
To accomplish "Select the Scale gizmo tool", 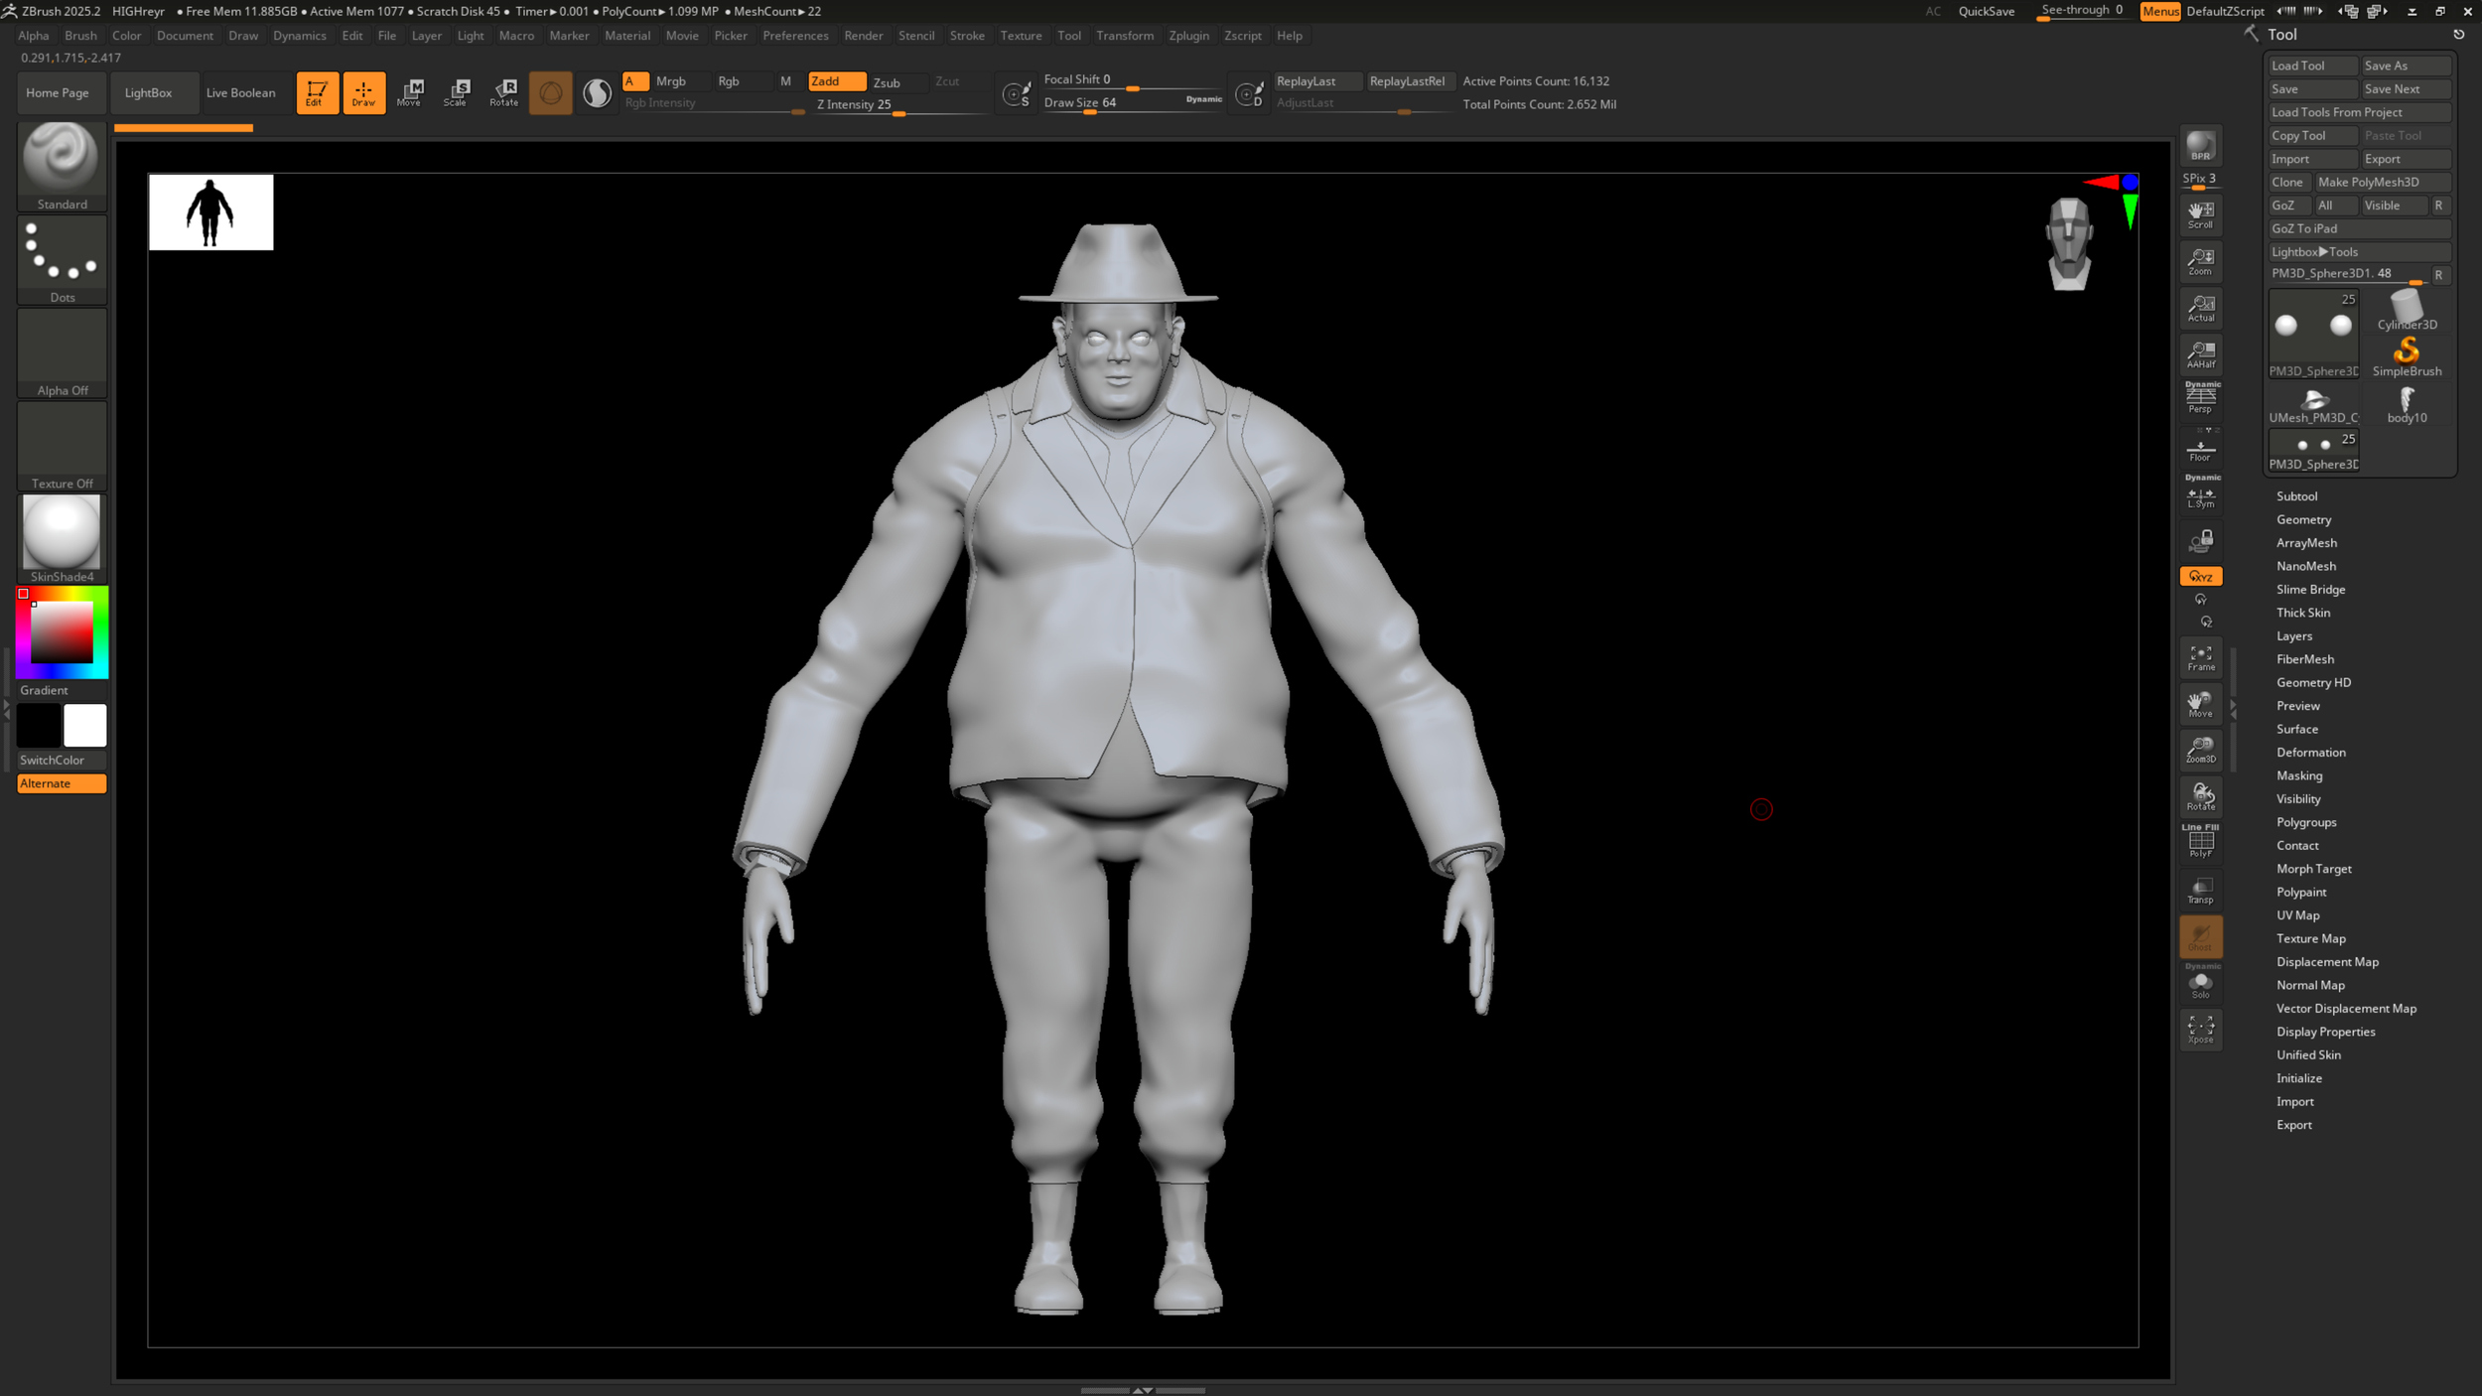I will click(456, 92).
